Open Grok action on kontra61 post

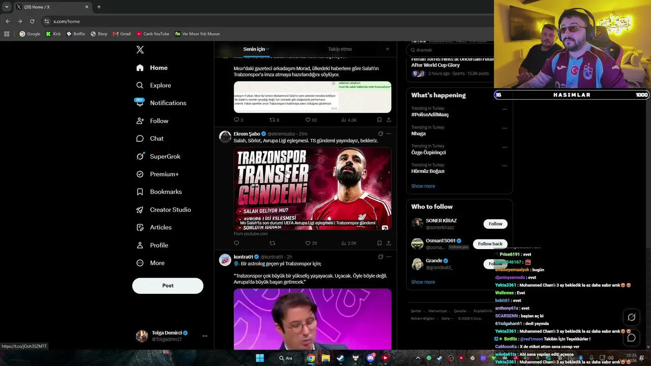click(x=380, y=257)
